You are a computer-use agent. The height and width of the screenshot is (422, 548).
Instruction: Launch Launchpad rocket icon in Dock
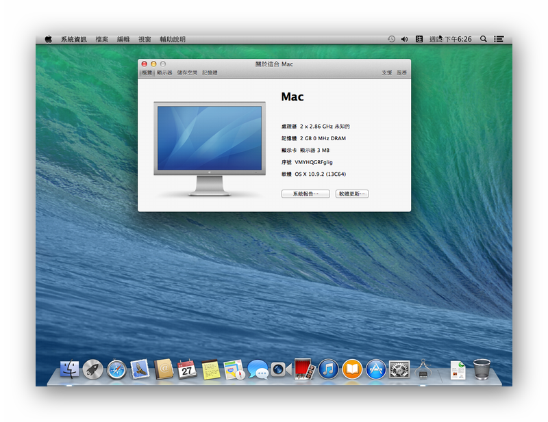[x=92, y=369]
